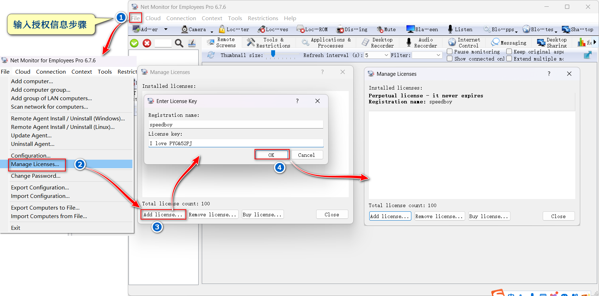Adjust the Thumbnail size slider handle
The height and width of the screenshot is (296, 599).
click(x=273, y=53)
